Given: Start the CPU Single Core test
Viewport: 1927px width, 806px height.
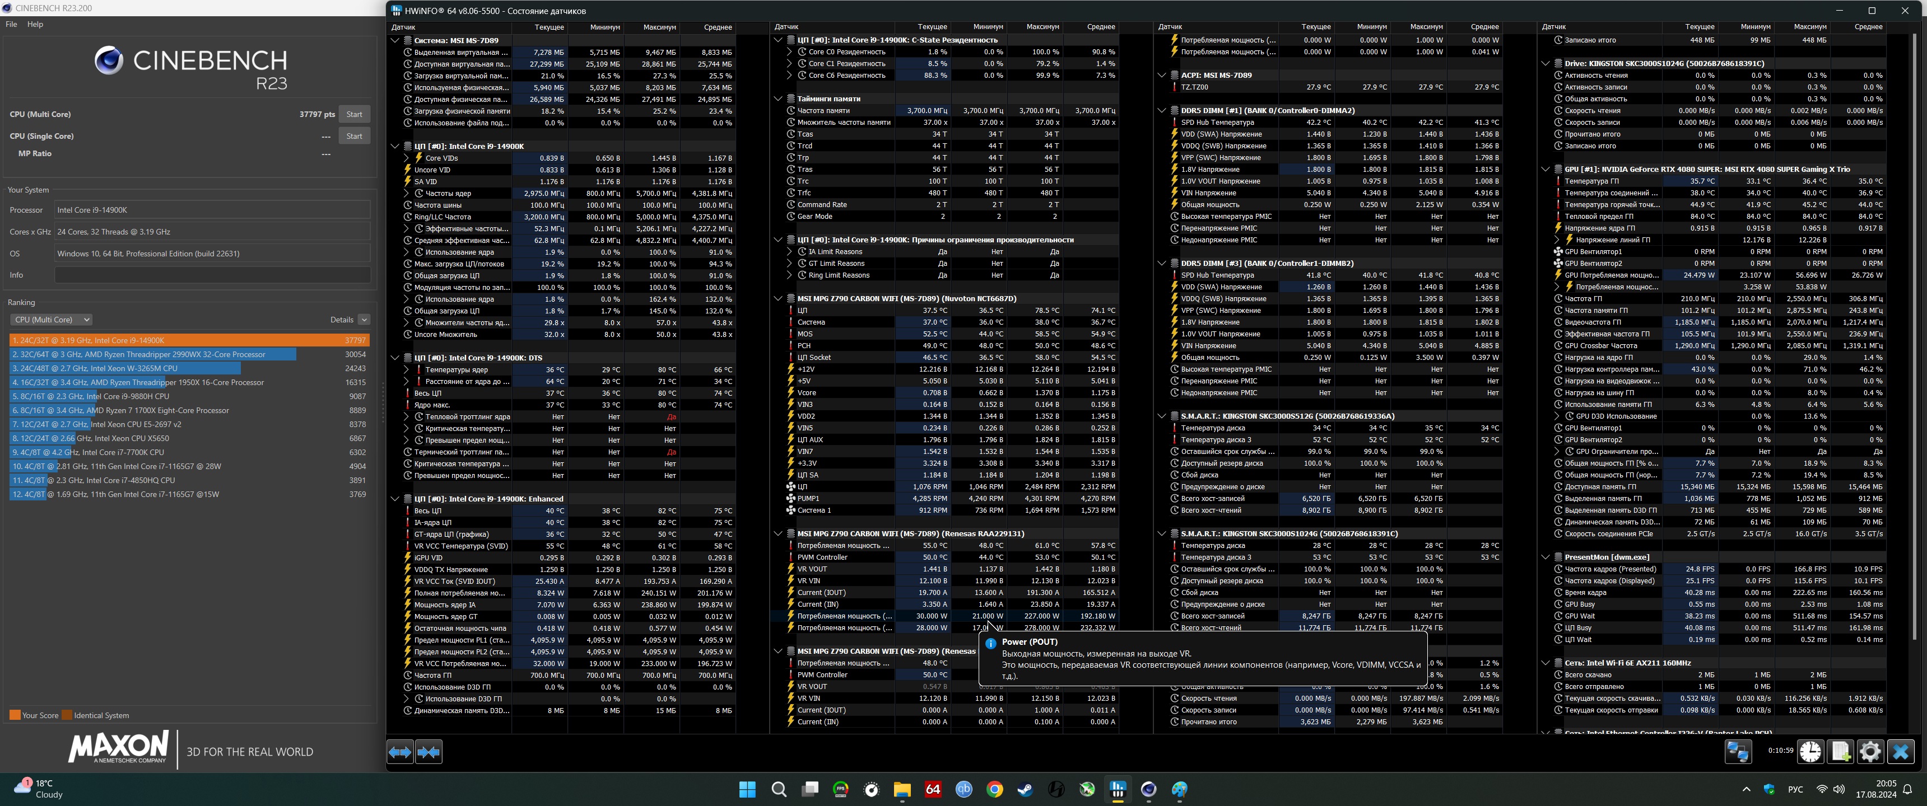Looking at the screenshot, I should [x=354, y=136].
